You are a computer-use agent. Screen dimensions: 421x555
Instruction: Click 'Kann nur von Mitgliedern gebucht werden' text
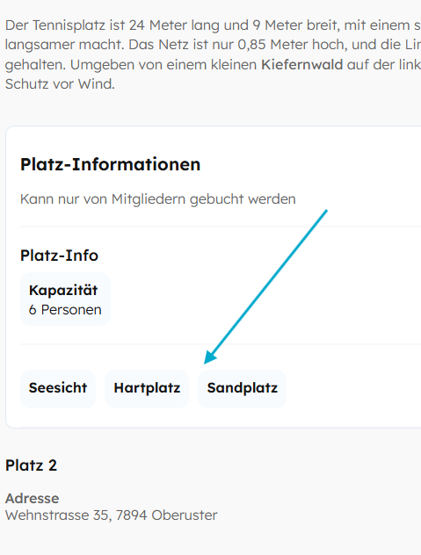[x=158, y=199]
